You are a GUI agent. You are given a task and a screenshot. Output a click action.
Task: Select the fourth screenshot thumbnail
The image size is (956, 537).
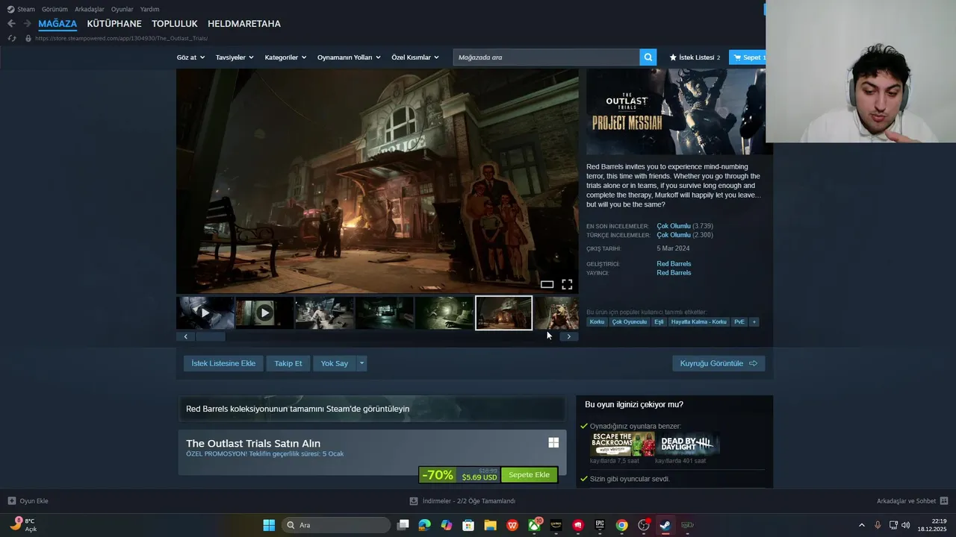[x=385, y=313]
